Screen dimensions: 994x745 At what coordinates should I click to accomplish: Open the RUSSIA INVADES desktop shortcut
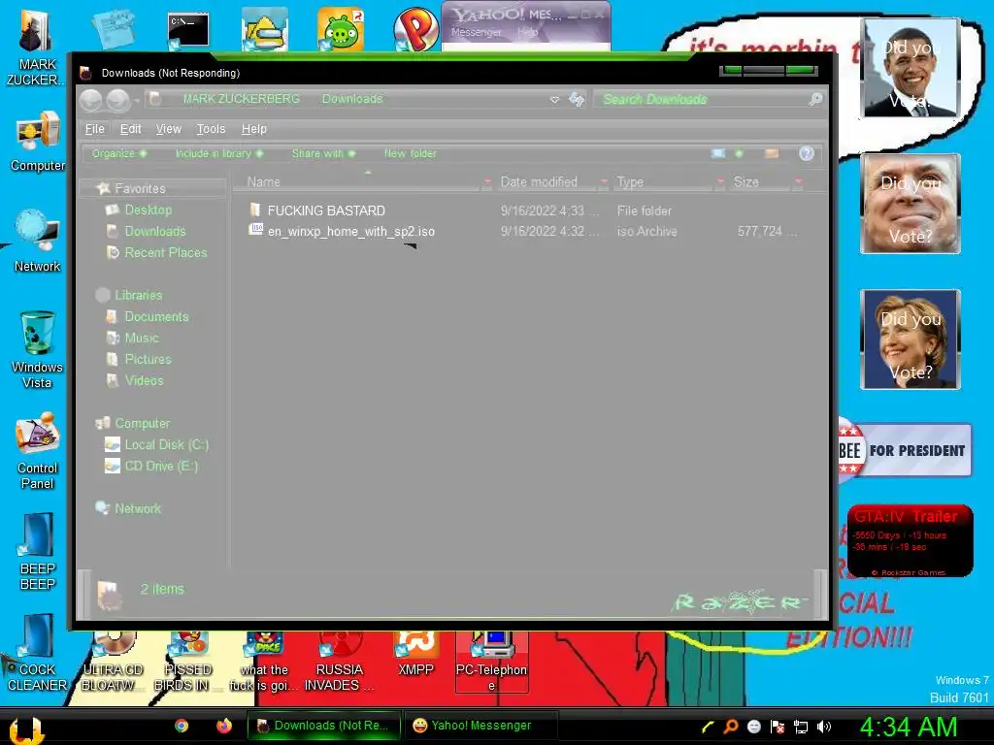tap(339, 662)
